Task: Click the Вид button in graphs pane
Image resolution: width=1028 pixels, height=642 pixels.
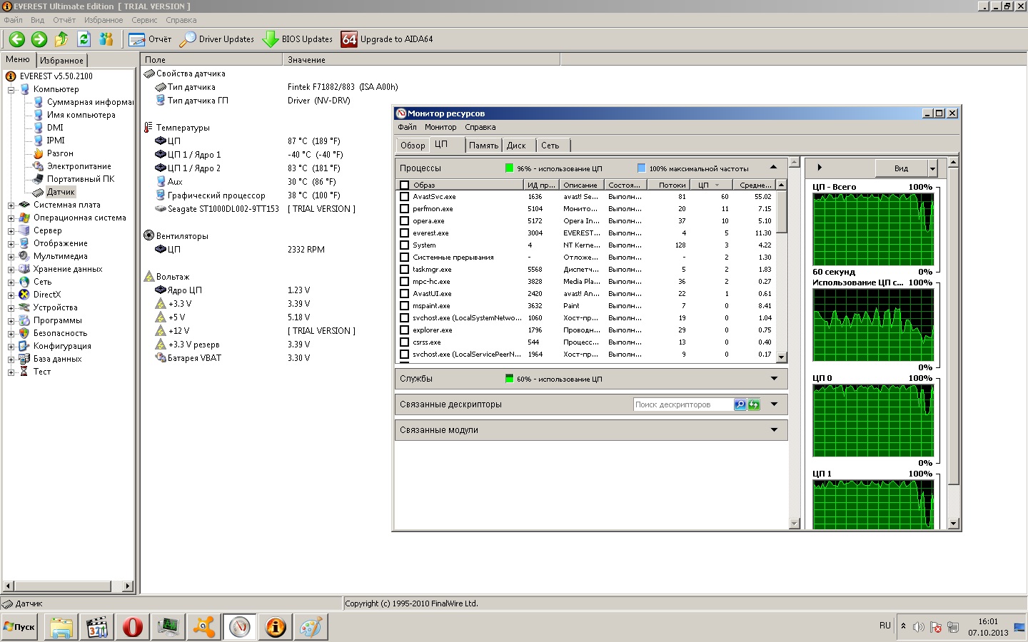Action: coord(901,168)
